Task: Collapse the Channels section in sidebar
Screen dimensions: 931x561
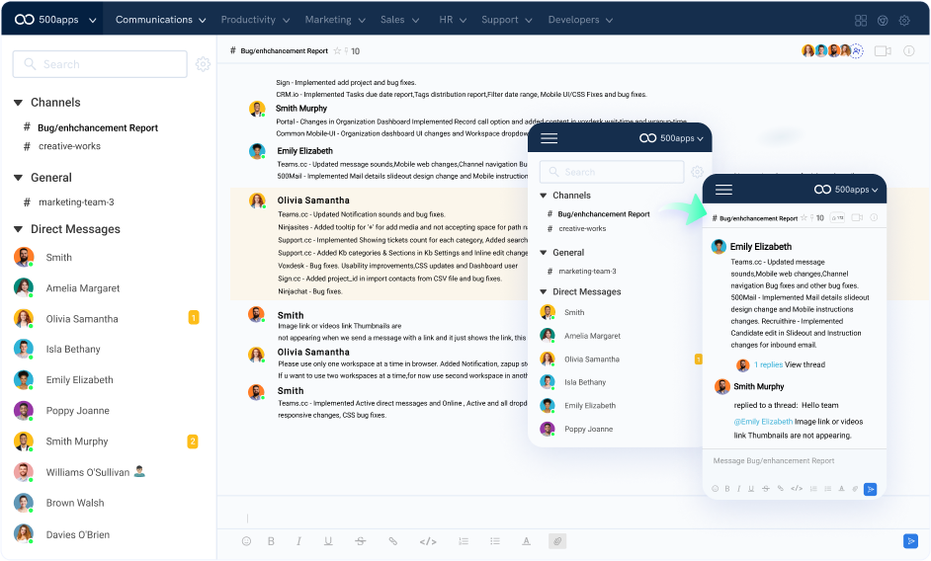Action: (18, 103)
